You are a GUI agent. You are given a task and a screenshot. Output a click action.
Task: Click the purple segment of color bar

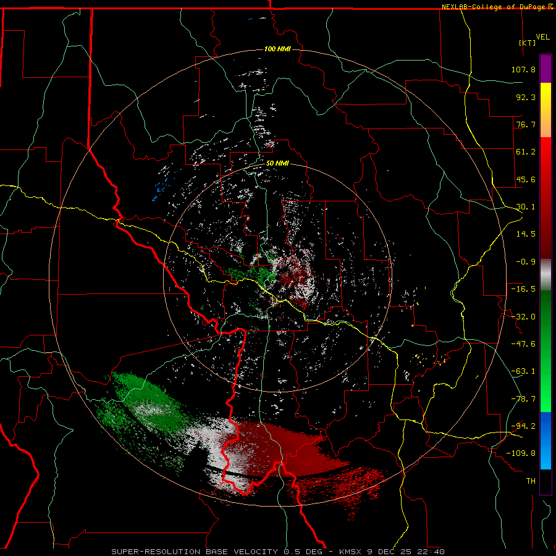(x=545, y=69)
